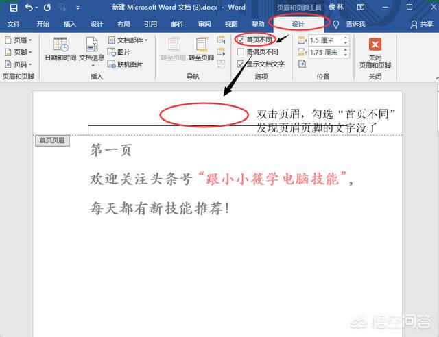Click the insert alignment tab icon

click(x=302, y=64)
